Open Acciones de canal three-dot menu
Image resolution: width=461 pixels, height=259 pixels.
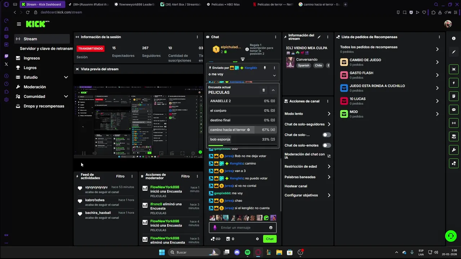pyautogui.click(x=327, y=101)
